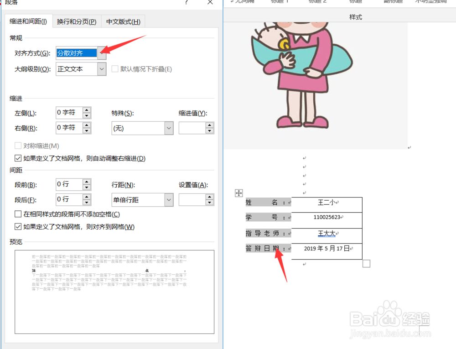Increase left indent with up arrow

tap(87, 109)
